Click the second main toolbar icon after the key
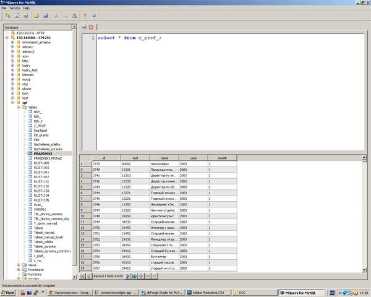371x297 pixels. [17, 16]
